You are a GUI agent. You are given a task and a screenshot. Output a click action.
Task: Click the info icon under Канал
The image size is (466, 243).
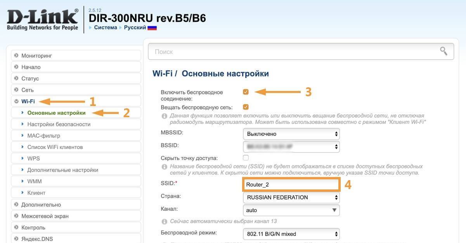point(164,221)
